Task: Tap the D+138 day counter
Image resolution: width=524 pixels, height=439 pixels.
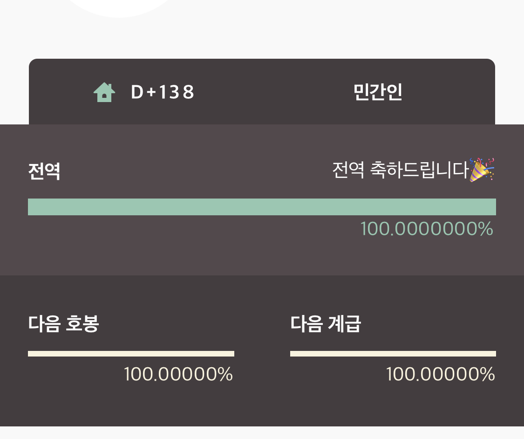Action: click(x=162, y=93)
